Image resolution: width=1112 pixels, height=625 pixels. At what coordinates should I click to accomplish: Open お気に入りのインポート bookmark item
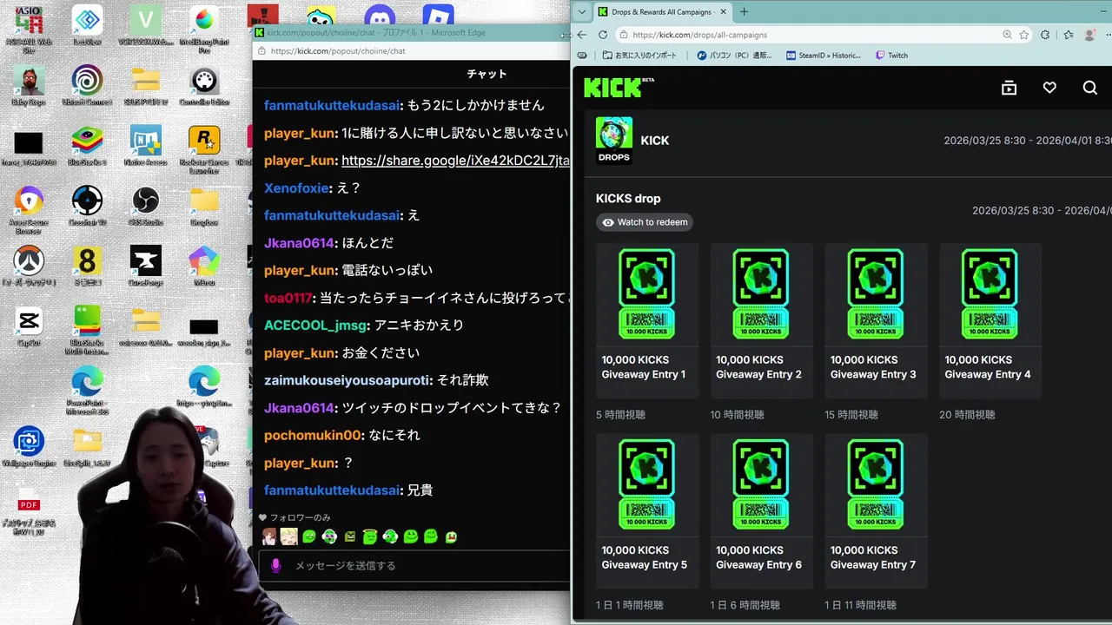(639, 55)
